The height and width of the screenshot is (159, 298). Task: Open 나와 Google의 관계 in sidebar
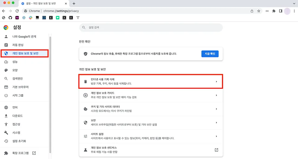[24, 37]
